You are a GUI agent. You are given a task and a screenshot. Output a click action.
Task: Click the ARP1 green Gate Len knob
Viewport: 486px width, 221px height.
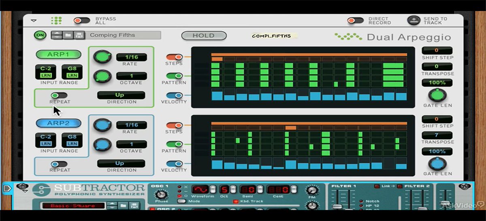coord(437,95)
